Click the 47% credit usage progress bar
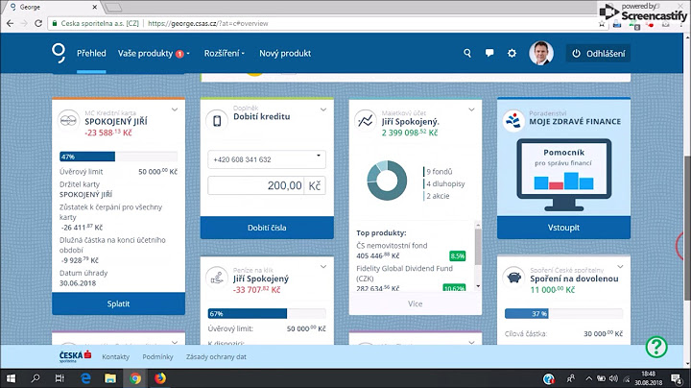Image resolution: width=691 pixels, height=388 pixels. tap(119, 157)
